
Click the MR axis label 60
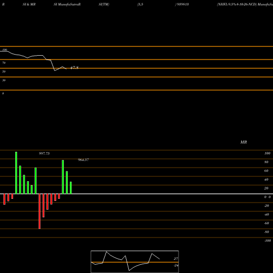tap(266, 171)
